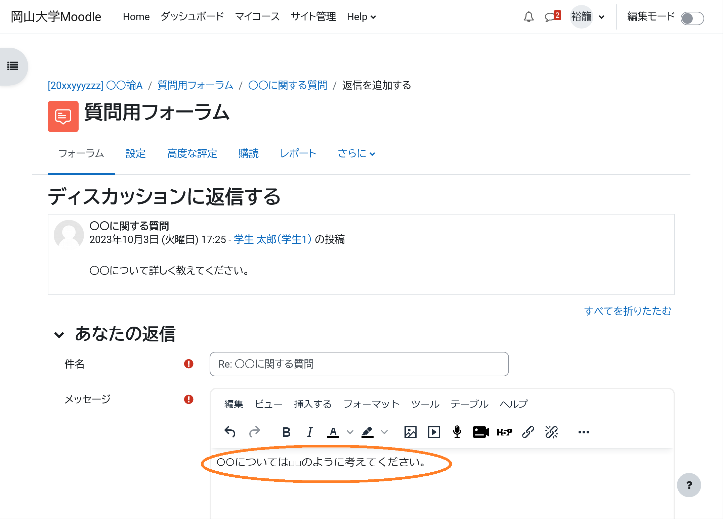Insert a link with the chain icon
The height and width of the screenshot is (519, 723).
click(x=528, y=432)
